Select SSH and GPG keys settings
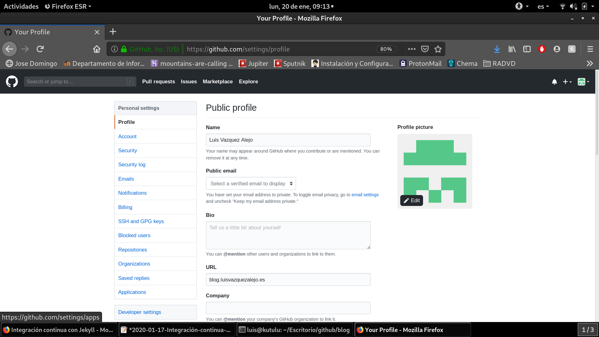The height and width of the screenshot is (337, 599). (x=141, y=221)
